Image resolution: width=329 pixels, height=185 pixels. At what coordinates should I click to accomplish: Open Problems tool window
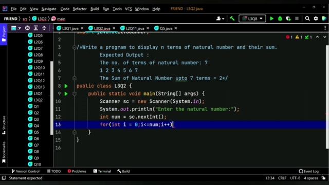77,171
